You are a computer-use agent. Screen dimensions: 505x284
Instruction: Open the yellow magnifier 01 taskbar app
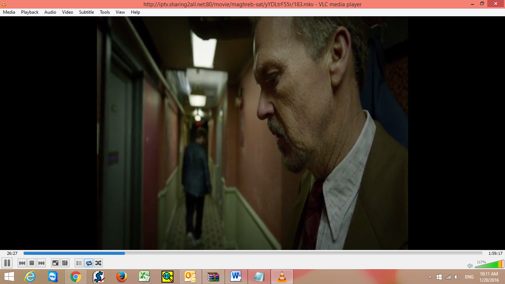click(x=167, y=277)
